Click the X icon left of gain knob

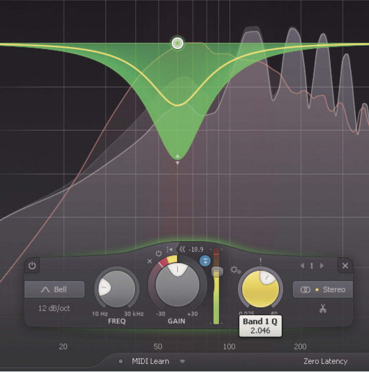pos(150,261)
